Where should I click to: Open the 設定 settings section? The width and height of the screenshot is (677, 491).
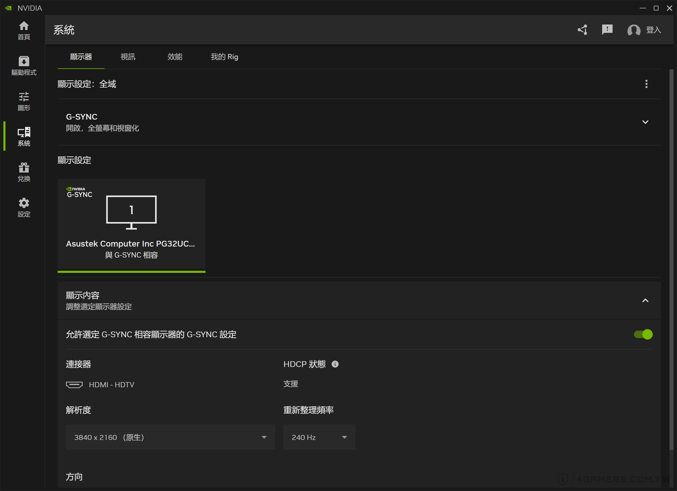24,208
